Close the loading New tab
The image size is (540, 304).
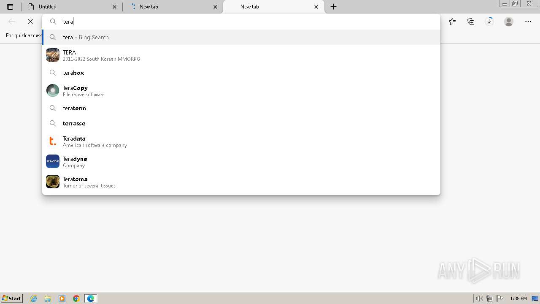(216, 7)
